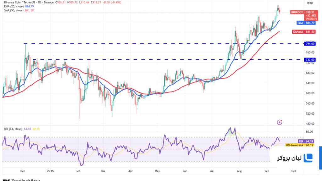The height and width of the screenshot is (181, 322).
Task: Click the Feb label on the time axis
Action: tap(78, 171)
